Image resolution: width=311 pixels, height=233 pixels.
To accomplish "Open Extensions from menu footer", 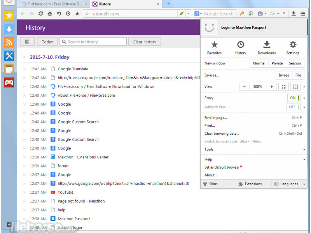I will 250,184.
